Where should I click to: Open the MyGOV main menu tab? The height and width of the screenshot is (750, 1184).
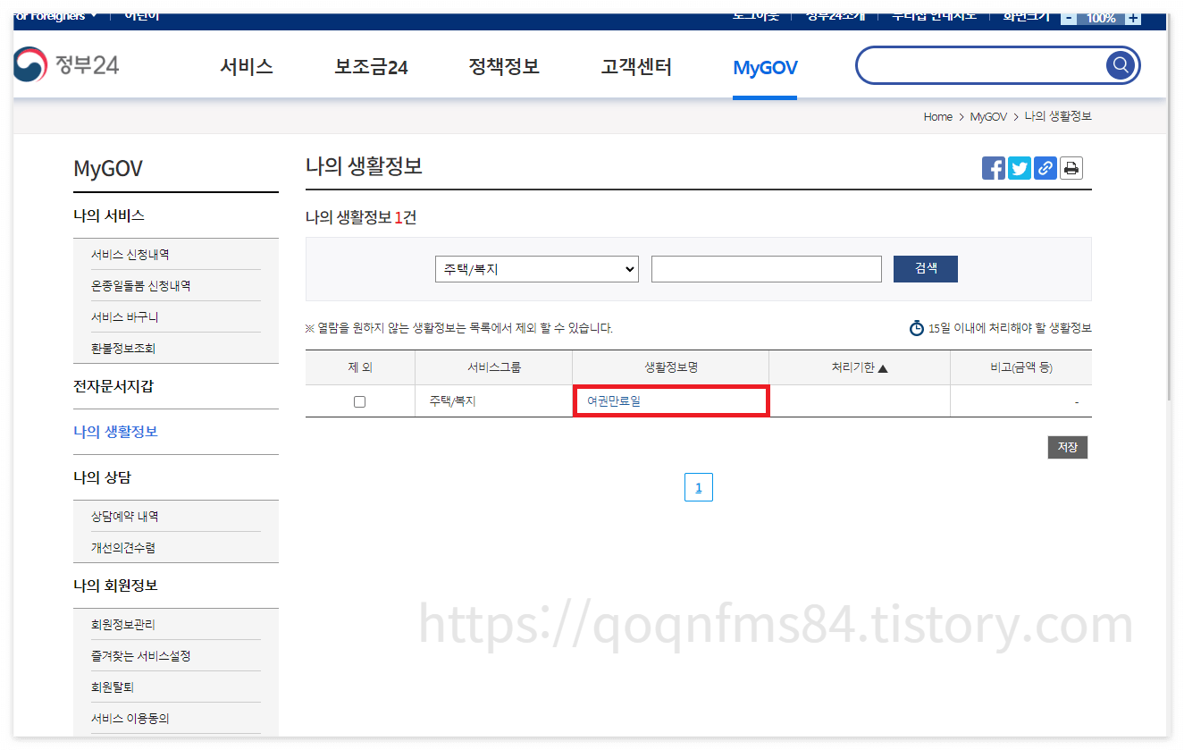(x=765, y=68)
